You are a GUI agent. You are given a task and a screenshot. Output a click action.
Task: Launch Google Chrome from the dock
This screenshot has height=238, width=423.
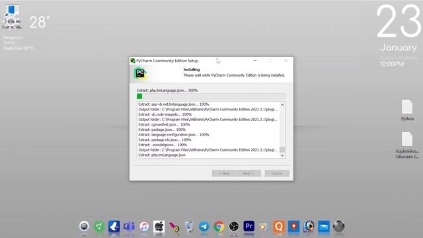tap(219, 226)
